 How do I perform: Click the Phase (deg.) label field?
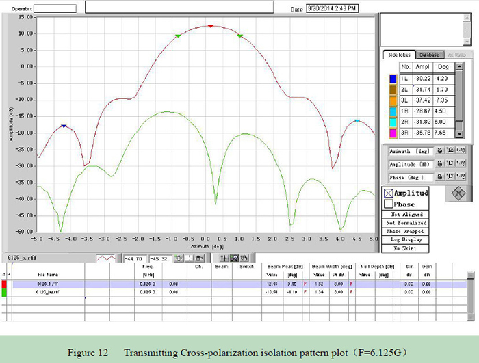pyautogui.click(x=411, y=177)
